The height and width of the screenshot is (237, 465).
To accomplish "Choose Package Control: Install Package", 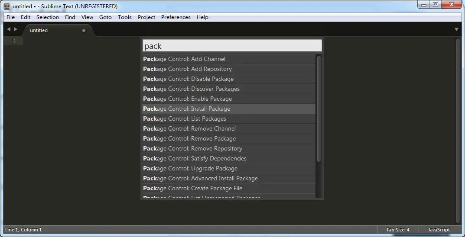I will [x=229, y=109].
